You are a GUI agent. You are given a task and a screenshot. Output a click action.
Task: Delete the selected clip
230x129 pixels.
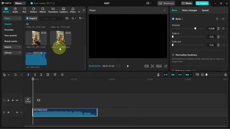tap(48, 75)
